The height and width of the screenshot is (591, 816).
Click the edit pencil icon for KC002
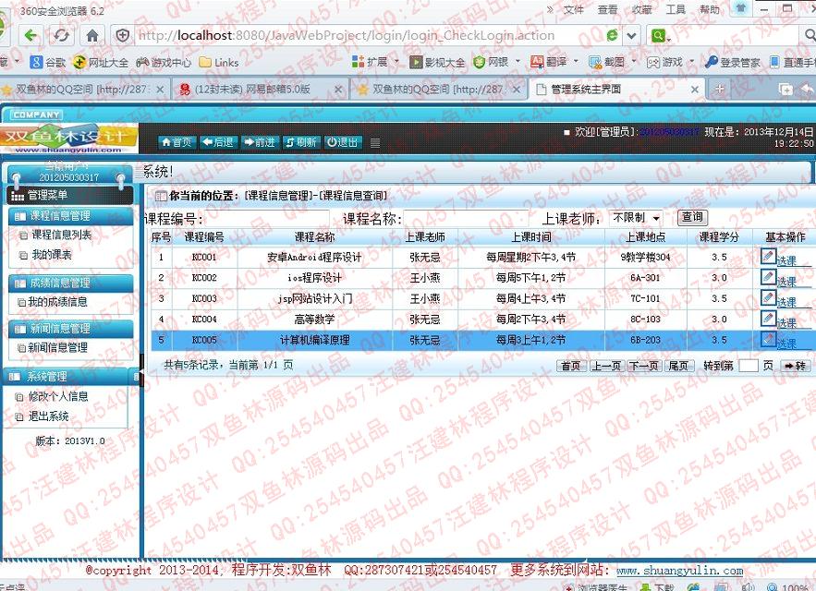click(x=768, y=277)
